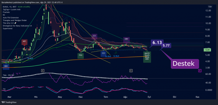
Task: Click the gray E earnings marker above Ağu
Action: pos(131,71)
